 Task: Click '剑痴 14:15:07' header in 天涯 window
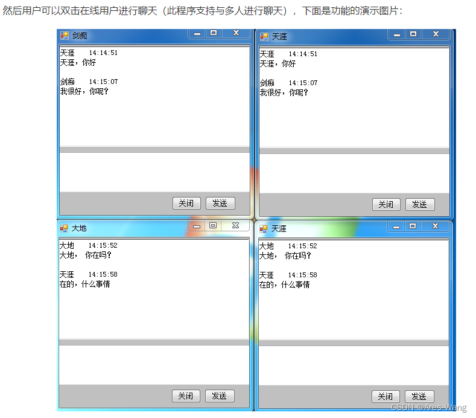(x=289, y=83)
